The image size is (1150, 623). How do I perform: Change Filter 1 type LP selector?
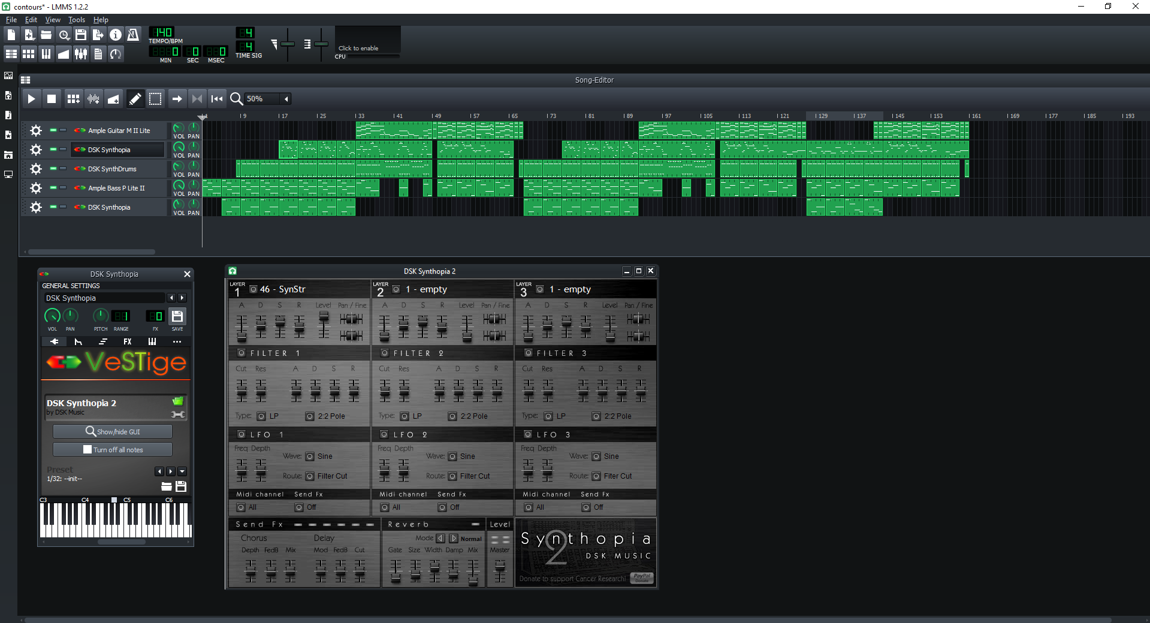(x=261, y=416)
